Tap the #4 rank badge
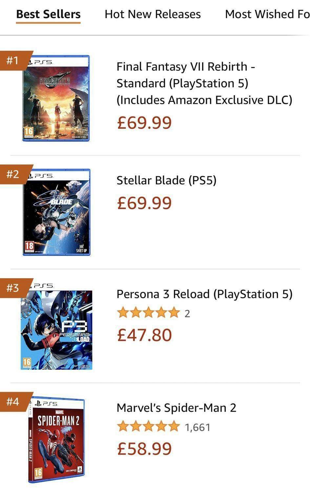The width and height of the screenshot is (310, 493). 13,402
